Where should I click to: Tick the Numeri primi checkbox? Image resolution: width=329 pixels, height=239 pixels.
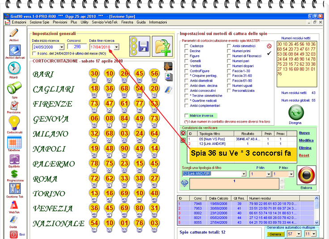[229, 51]
